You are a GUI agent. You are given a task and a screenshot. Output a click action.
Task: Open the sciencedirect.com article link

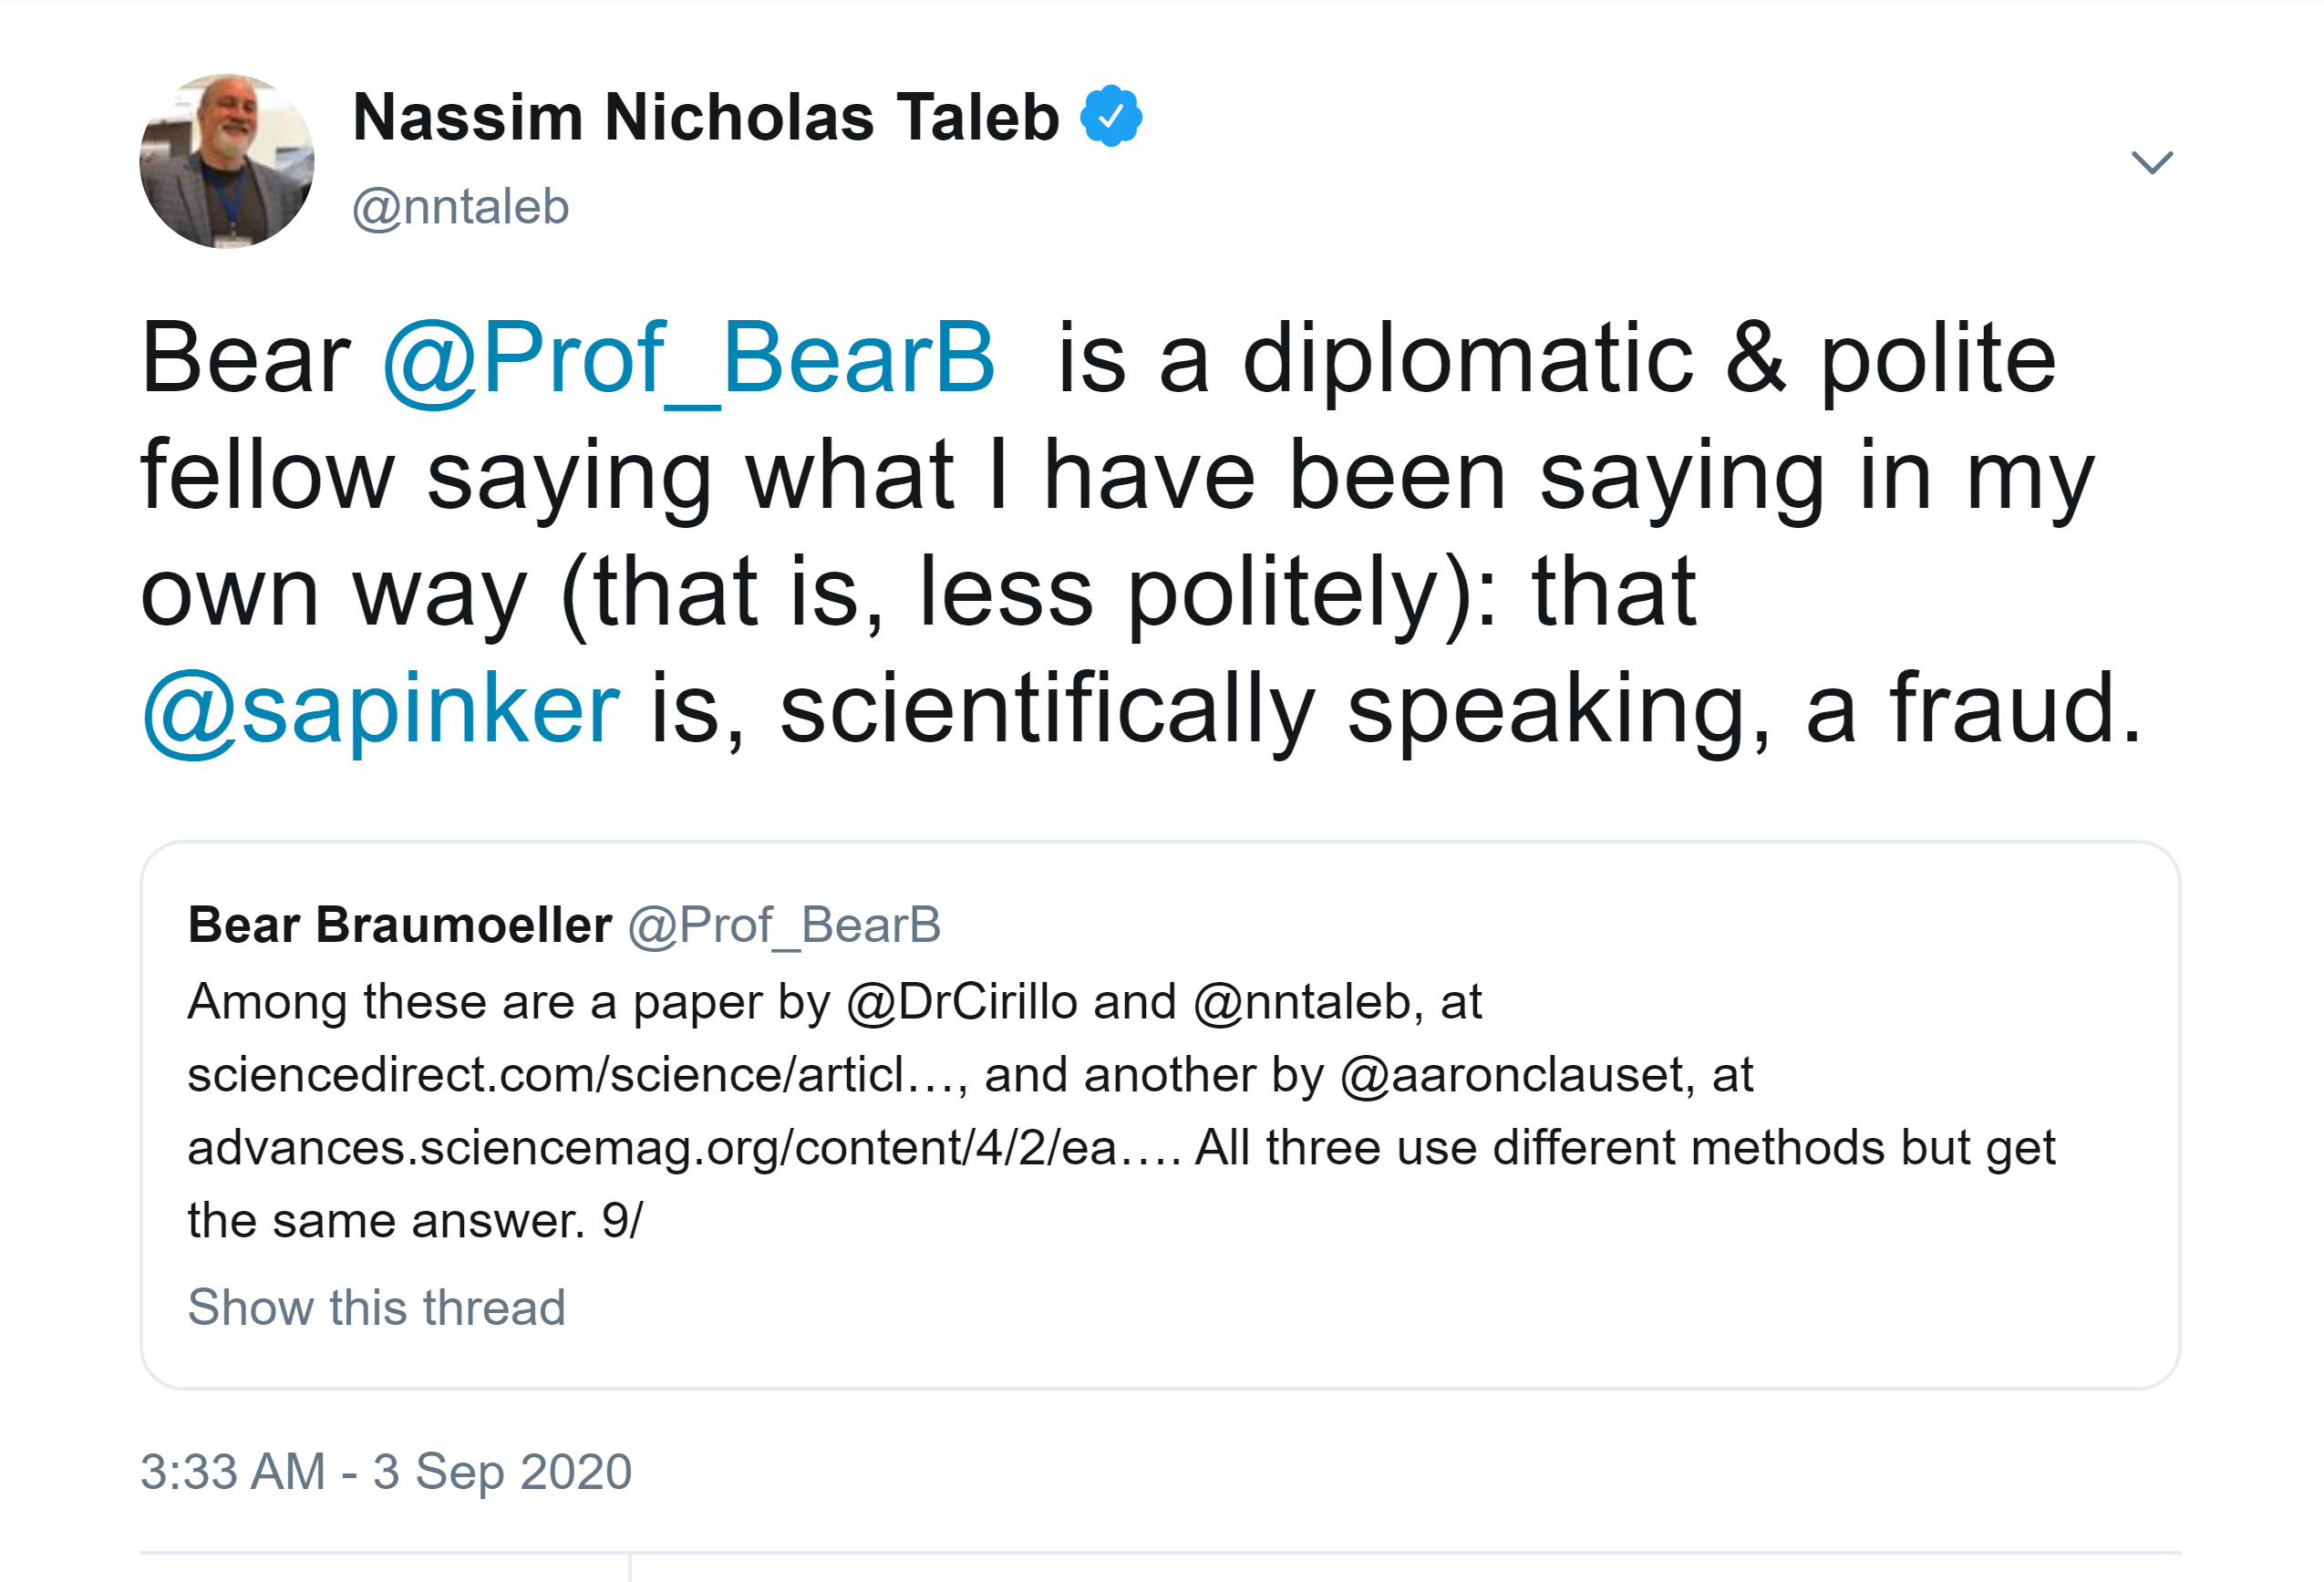coord(575,1075)
